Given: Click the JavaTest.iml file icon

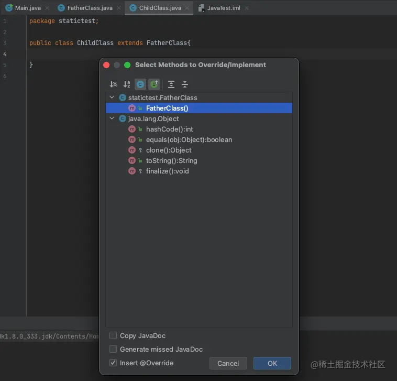Looking at the screenshot, I should 201,8.
